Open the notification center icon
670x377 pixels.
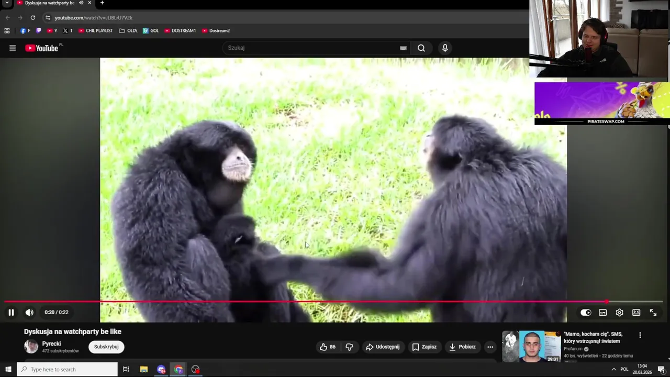pyautogui.click(x=661, y=370)
